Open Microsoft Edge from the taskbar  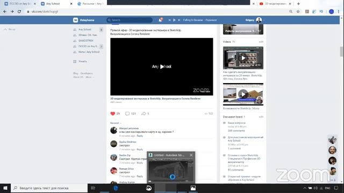tap(116, 188)
